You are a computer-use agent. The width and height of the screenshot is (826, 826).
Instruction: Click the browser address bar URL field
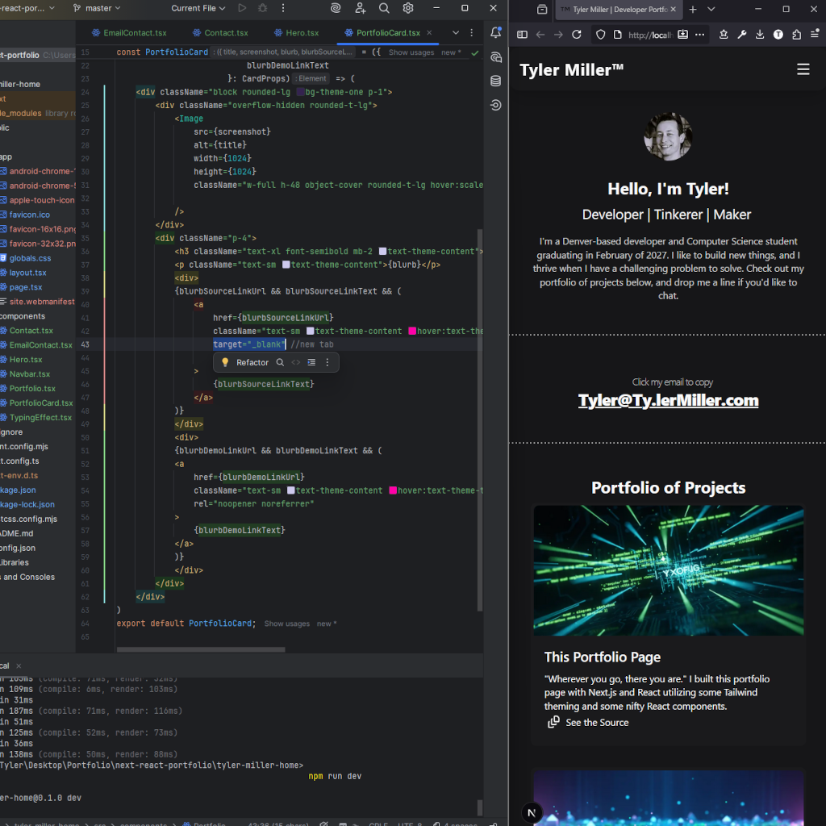pos(650,35)
